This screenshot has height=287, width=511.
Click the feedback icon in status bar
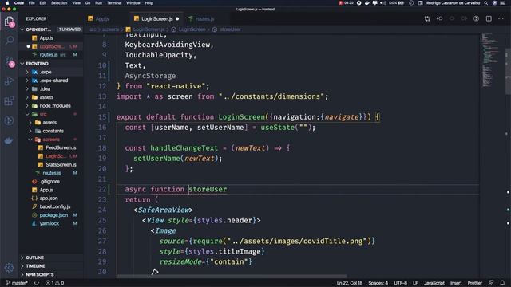coord(491,283)
